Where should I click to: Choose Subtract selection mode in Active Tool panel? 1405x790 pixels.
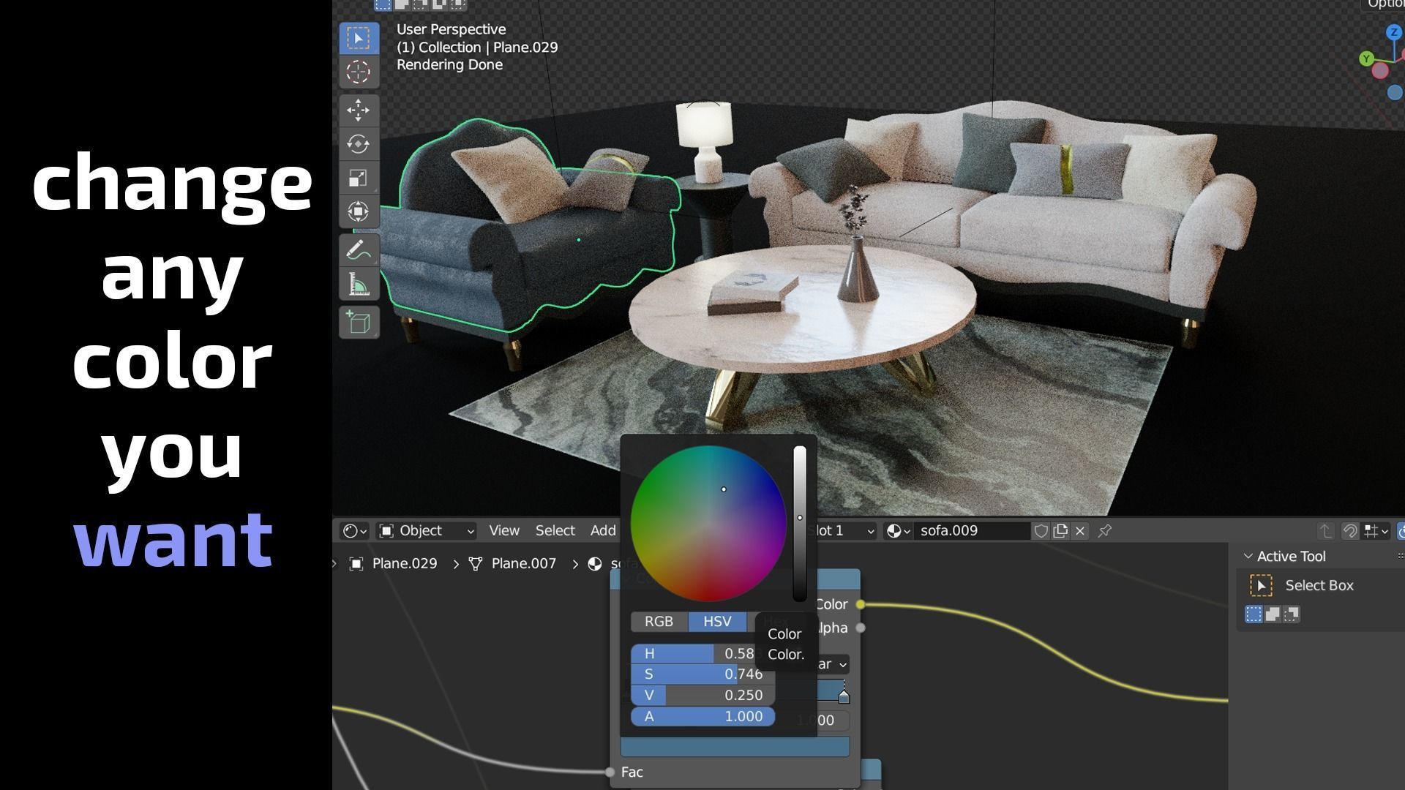(x=1292, y=614)
